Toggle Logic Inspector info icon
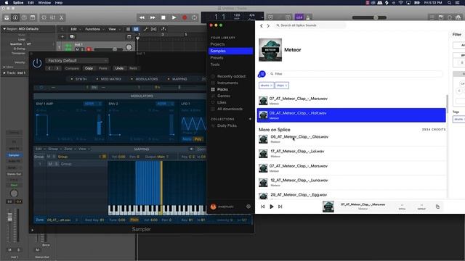The height and width of the screenshot is (261, 465). coord(15,17)
